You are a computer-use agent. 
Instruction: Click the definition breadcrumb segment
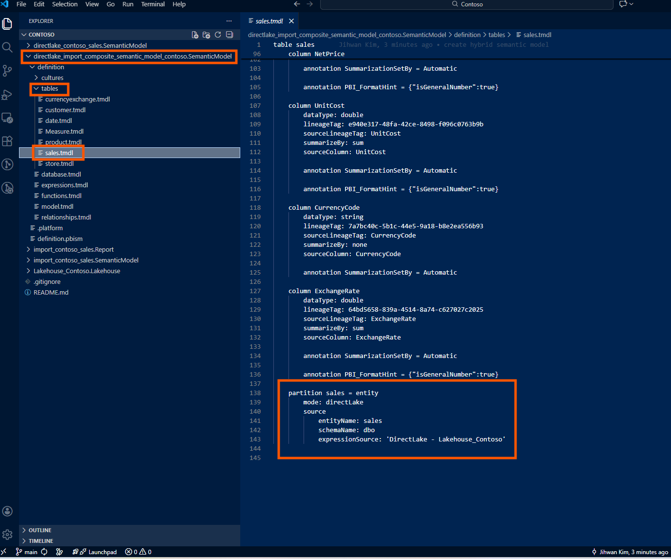pos(467,35)
